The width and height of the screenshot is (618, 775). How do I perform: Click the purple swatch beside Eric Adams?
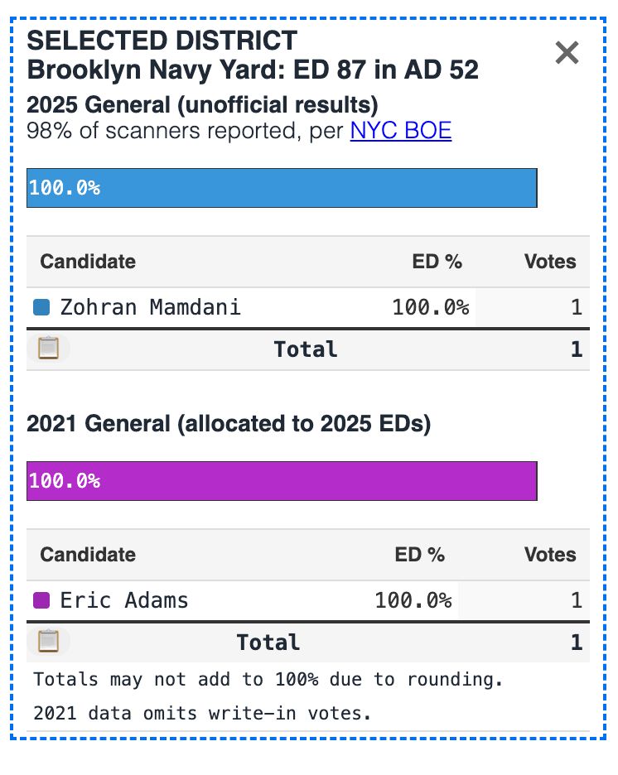click(x=41, y=600)
